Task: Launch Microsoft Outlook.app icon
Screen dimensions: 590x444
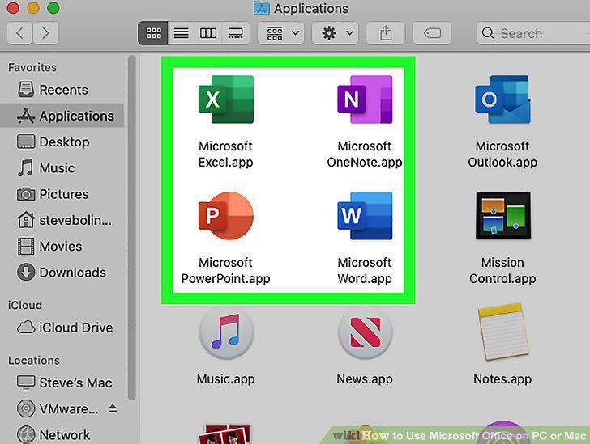Action: 502,99
